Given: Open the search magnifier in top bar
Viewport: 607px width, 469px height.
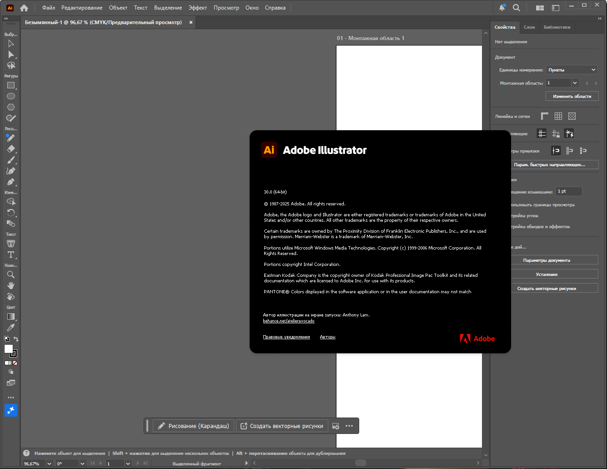Looking at the screenshot, I should (517, 8).
